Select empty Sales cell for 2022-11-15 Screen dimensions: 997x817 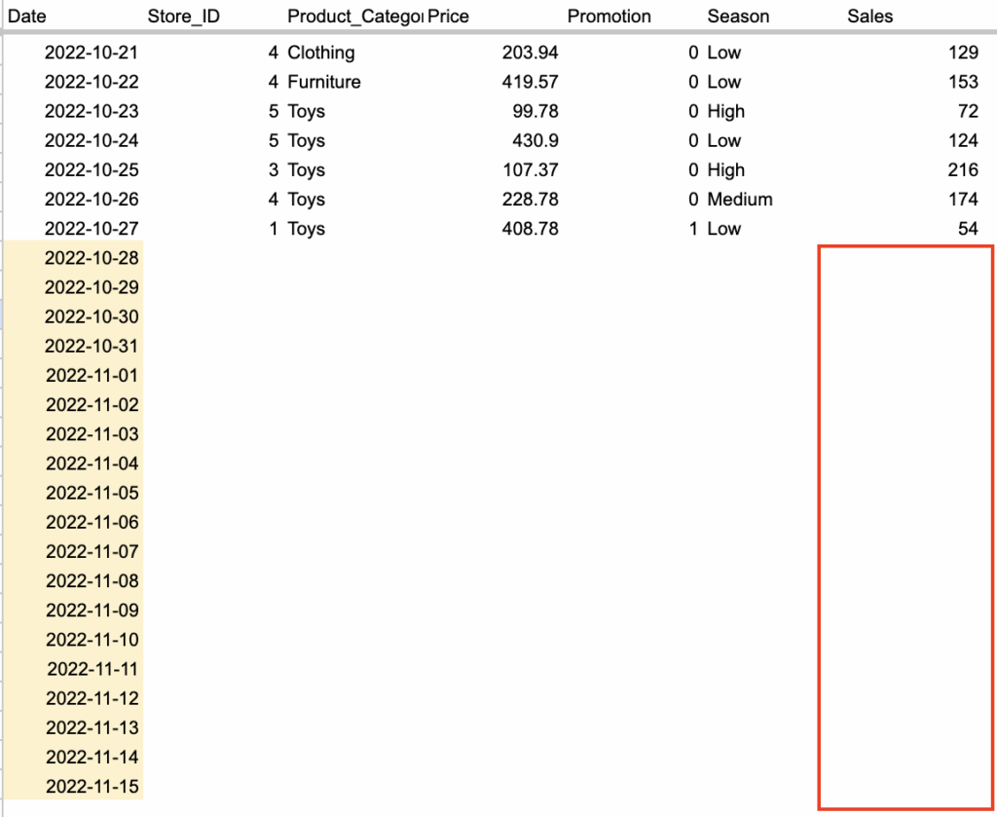point(905,787)
